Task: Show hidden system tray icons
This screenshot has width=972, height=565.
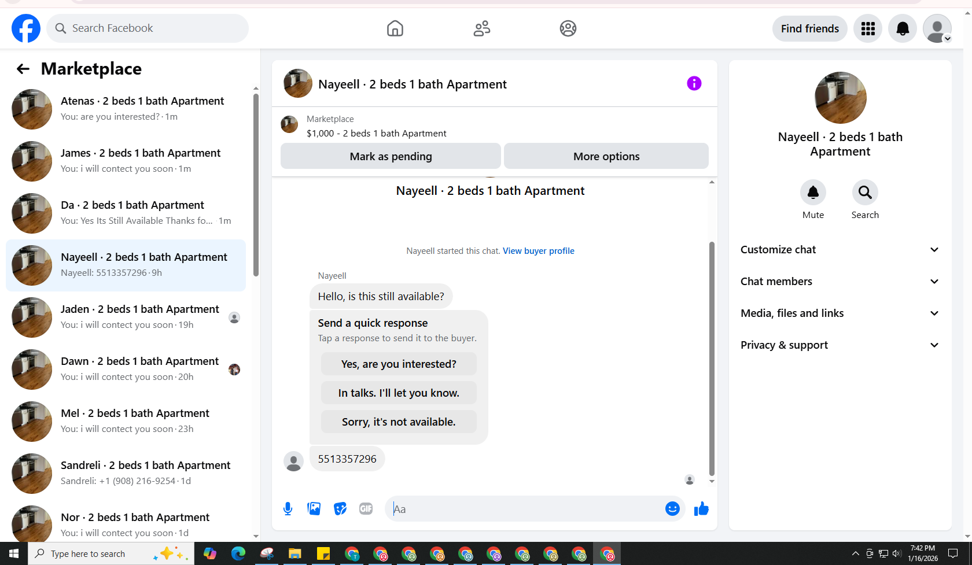Action: (x=855, y=554)
